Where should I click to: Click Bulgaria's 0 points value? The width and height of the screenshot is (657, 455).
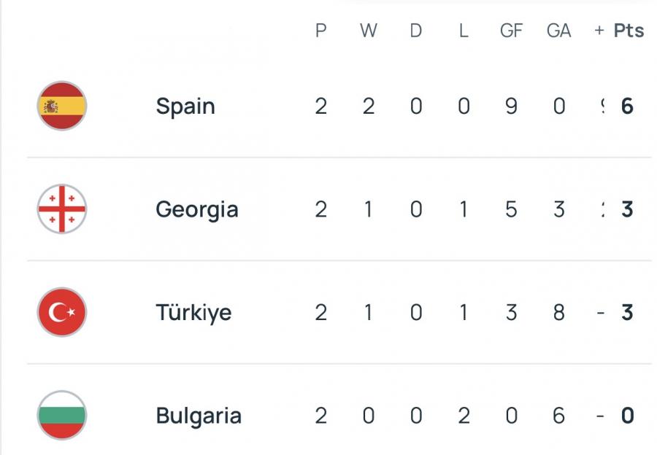[x=626, y=416]
